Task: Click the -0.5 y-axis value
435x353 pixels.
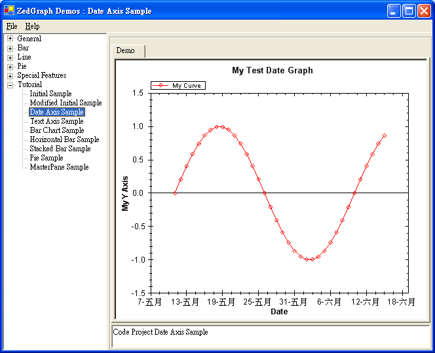Action: point(138,227)
